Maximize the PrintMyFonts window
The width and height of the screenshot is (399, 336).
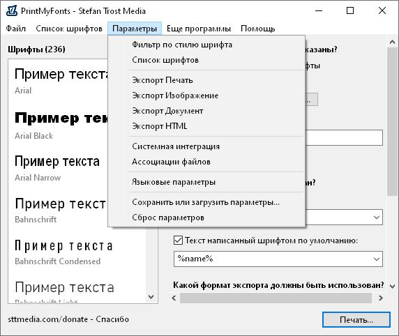(x=350, y=10)
